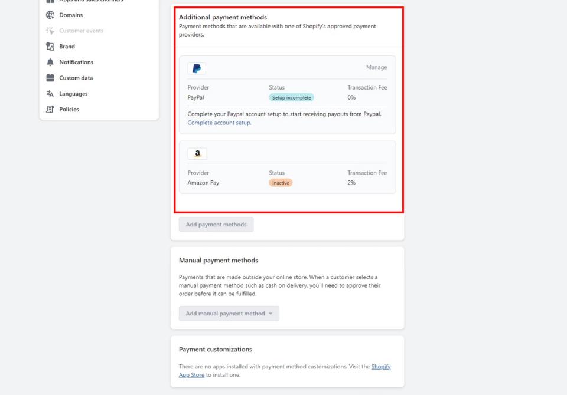Click Additional payment methods heading
The width and height of the screenshot is (567, 395).
pyautogui.click(x=223, y=17)
